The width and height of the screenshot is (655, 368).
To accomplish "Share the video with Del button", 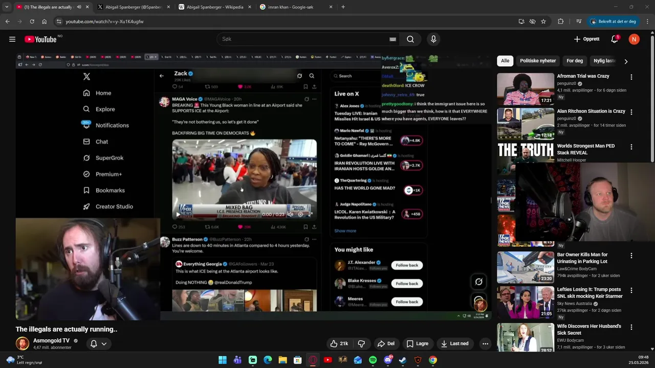I will coord(386,343).
